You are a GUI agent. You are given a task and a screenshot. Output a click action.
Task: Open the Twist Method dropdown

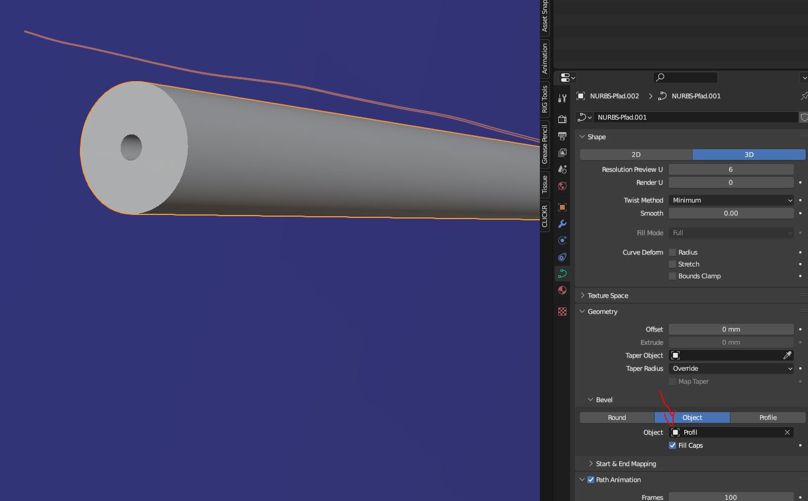click(731, 200)
